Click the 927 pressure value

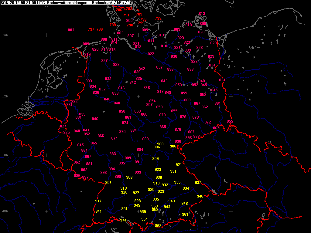coord(136,193)
